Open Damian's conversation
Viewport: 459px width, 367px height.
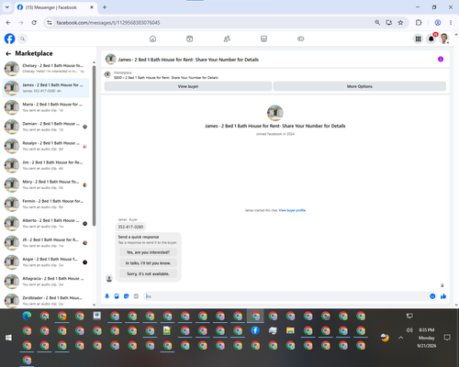[x=46, y=127]
